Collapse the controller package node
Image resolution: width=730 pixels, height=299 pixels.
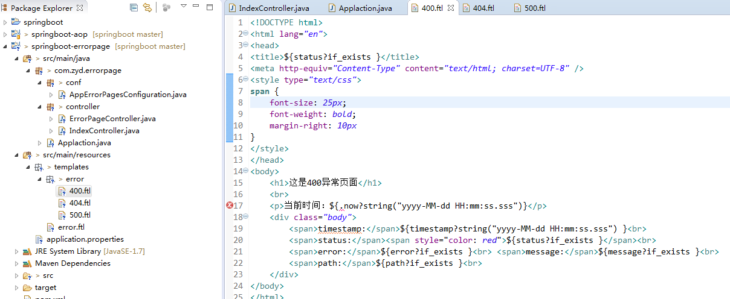[x=39, y=107]
